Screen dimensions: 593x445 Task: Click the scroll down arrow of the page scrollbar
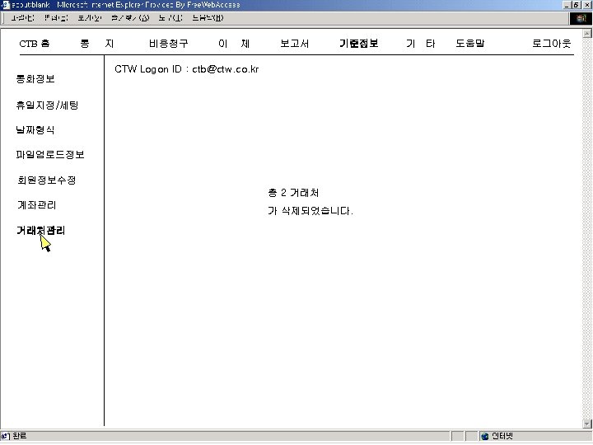pyautogui.click(x=587, y=424)
